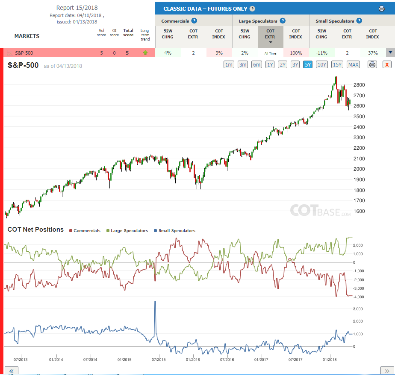Expand the S&P-500 row dropdown arrow
Screen dimensions: 395x375
click(x=390, y=52)
